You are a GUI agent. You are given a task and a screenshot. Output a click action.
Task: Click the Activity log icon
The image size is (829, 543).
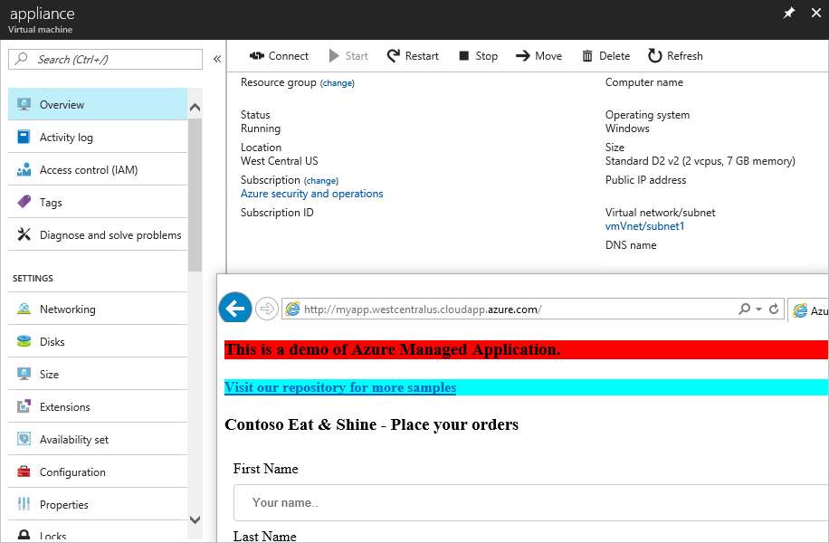point(24,137)
